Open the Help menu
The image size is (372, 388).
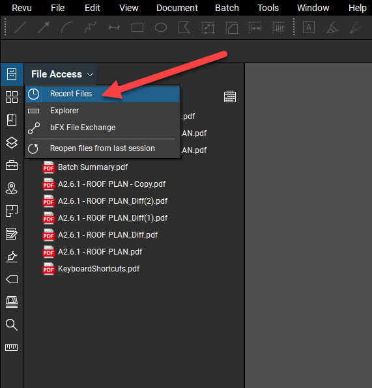(x=358, y=8)
